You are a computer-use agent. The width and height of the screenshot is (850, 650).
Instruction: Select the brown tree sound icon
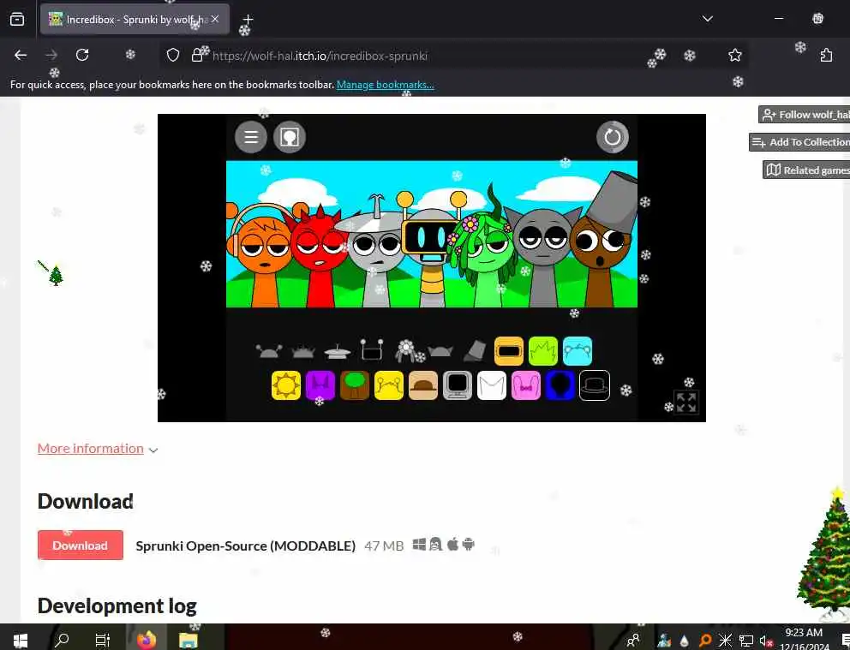(355, 385)
